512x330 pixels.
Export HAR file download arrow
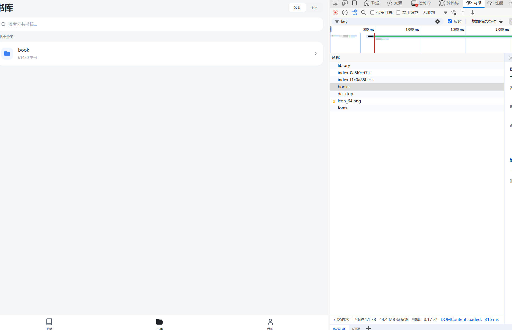(472, 12)
